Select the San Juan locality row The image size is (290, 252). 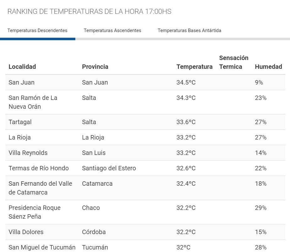point(22,82)
